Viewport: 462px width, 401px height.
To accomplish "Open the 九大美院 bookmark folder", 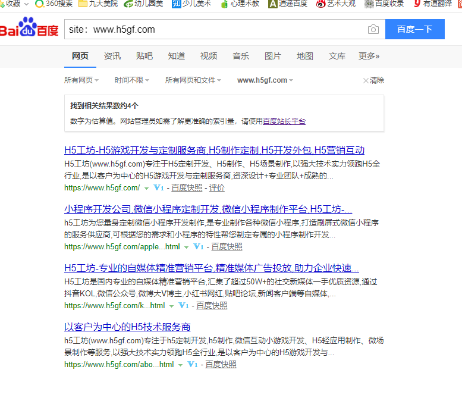I will (x=100, y=4).
